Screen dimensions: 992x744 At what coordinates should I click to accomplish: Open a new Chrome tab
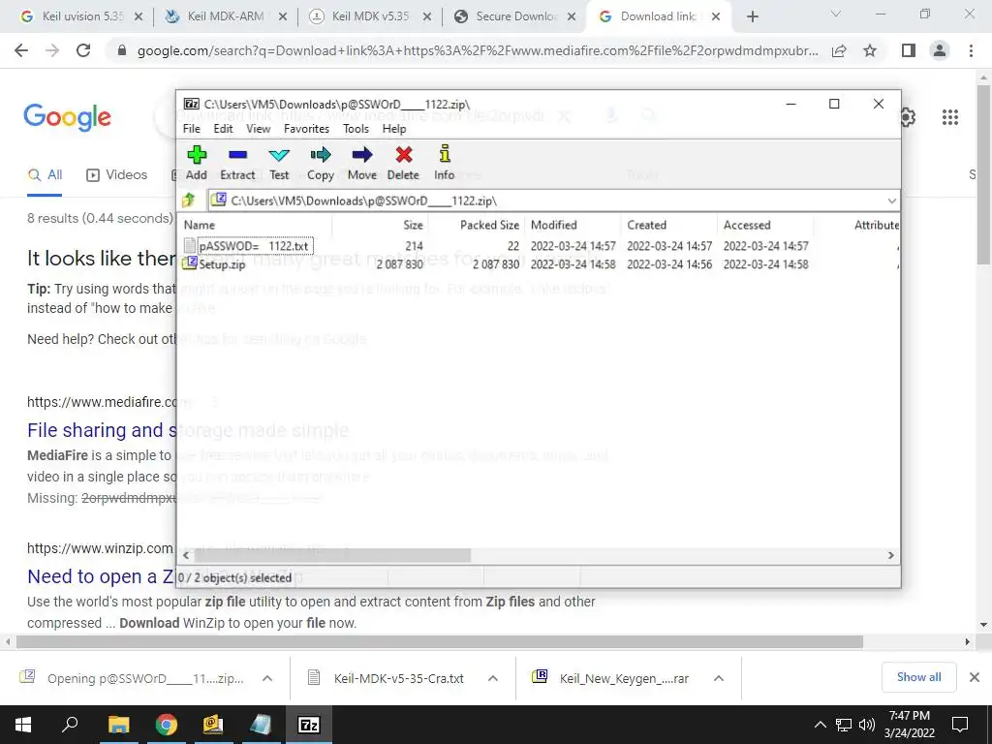point(752,17)
